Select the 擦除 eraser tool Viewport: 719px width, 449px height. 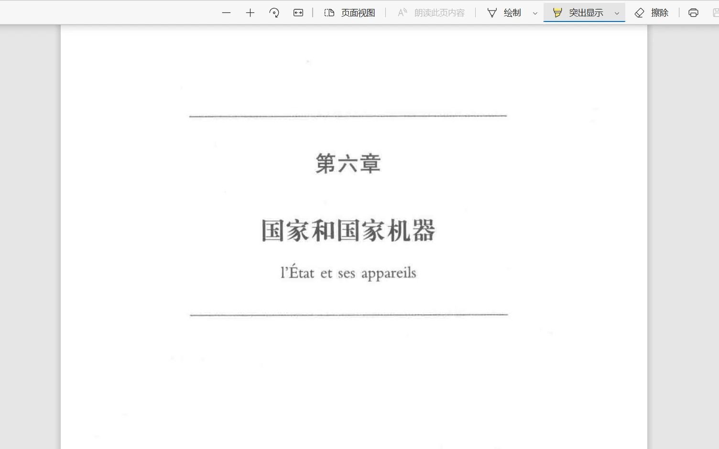coord(652,13)
